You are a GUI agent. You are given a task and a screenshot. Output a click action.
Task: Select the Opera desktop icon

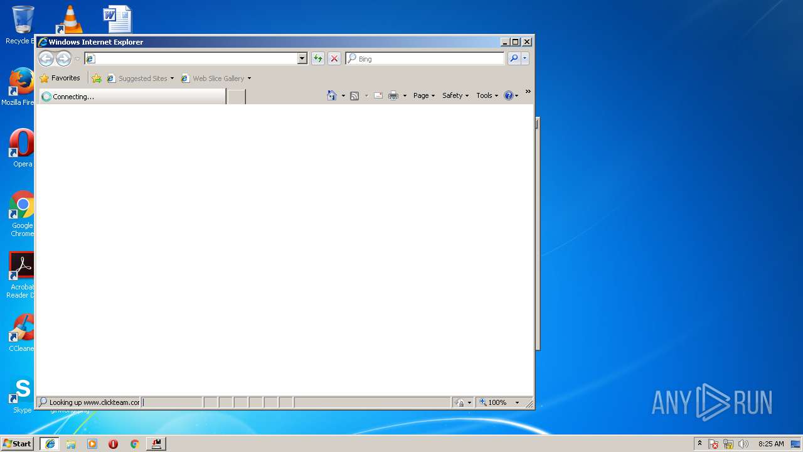pos(21,148)
